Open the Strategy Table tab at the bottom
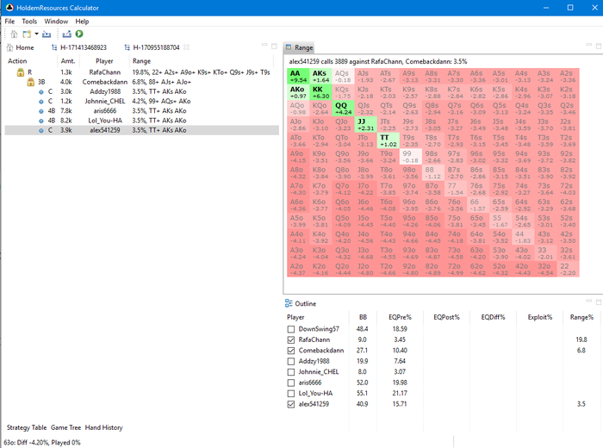The height and width of the screenshot is (448, 603). point(27,427)
